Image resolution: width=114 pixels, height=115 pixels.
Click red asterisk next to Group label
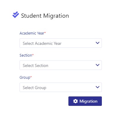tap(31, 77)
